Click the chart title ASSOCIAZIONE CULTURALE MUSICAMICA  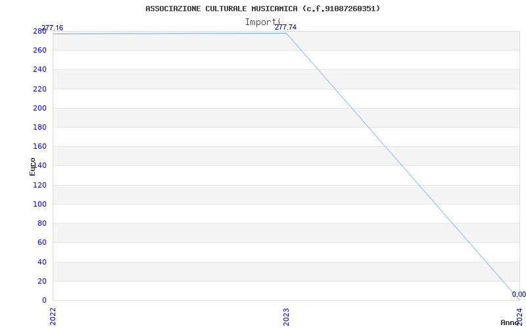[262, 9]
